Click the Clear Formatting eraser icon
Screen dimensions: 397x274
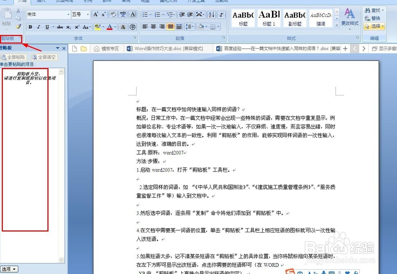tap(113, 14)
